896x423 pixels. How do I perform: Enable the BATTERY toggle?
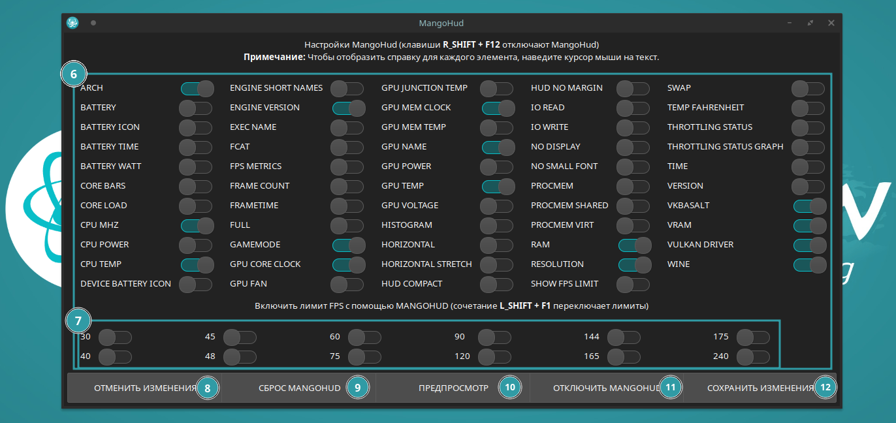(x=196, y=108)
